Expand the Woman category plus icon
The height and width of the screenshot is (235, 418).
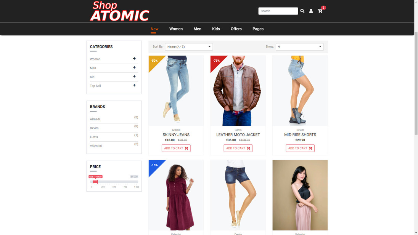tap(134, 59)
